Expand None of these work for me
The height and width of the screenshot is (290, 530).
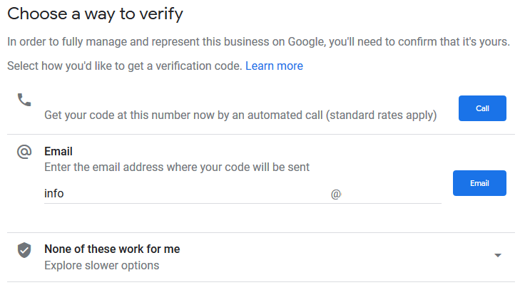tap(261, 257)
